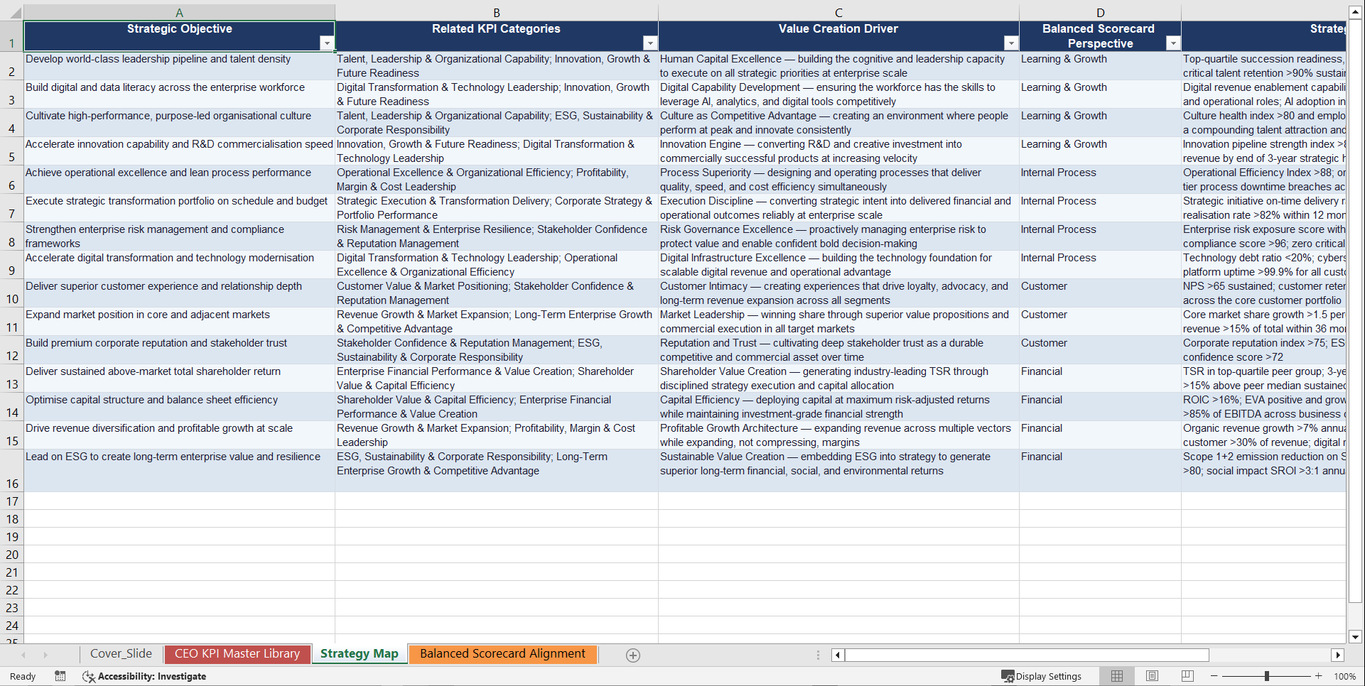1365x686 pixels.
Task: Select row 2 header
Action: pos(12,65)
